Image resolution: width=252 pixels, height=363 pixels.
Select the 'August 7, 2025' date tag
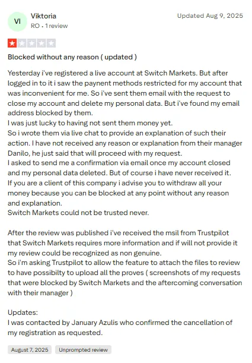point(30,349)
